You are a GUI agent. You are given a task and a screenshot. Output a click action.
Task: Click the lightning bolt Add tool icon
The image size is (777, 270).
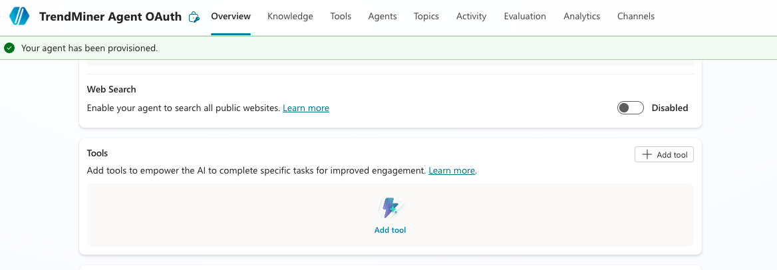click(390, 207)
